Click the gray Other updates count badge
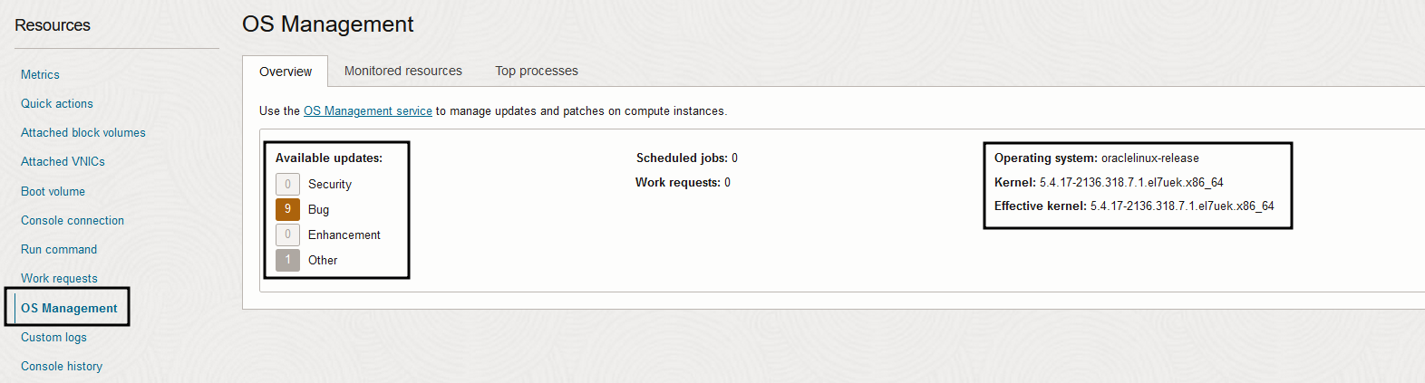Viewport: 1425px width, 383px height. coord(287,260)
